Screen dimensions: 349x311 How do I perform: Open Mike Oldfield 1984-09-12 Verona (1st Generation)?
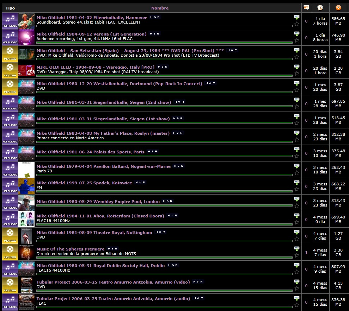[91, 34]
